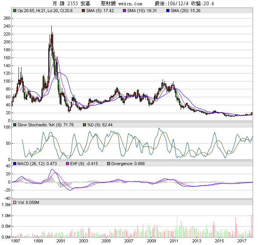Click the blue SMA (20) legend swatch

[168, 11]
